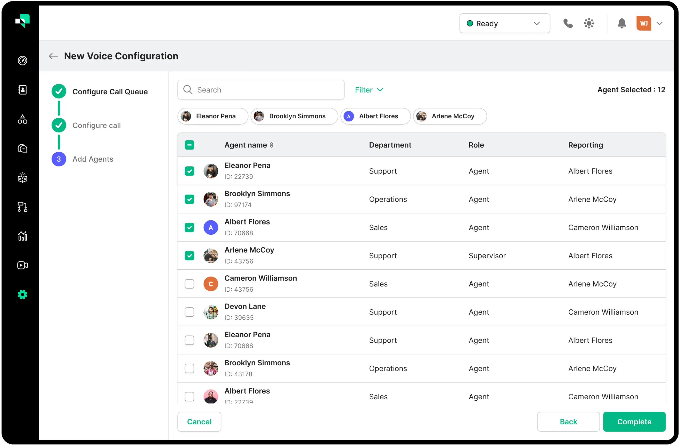
Task: Click into the Search field
Action: [261, 89]
